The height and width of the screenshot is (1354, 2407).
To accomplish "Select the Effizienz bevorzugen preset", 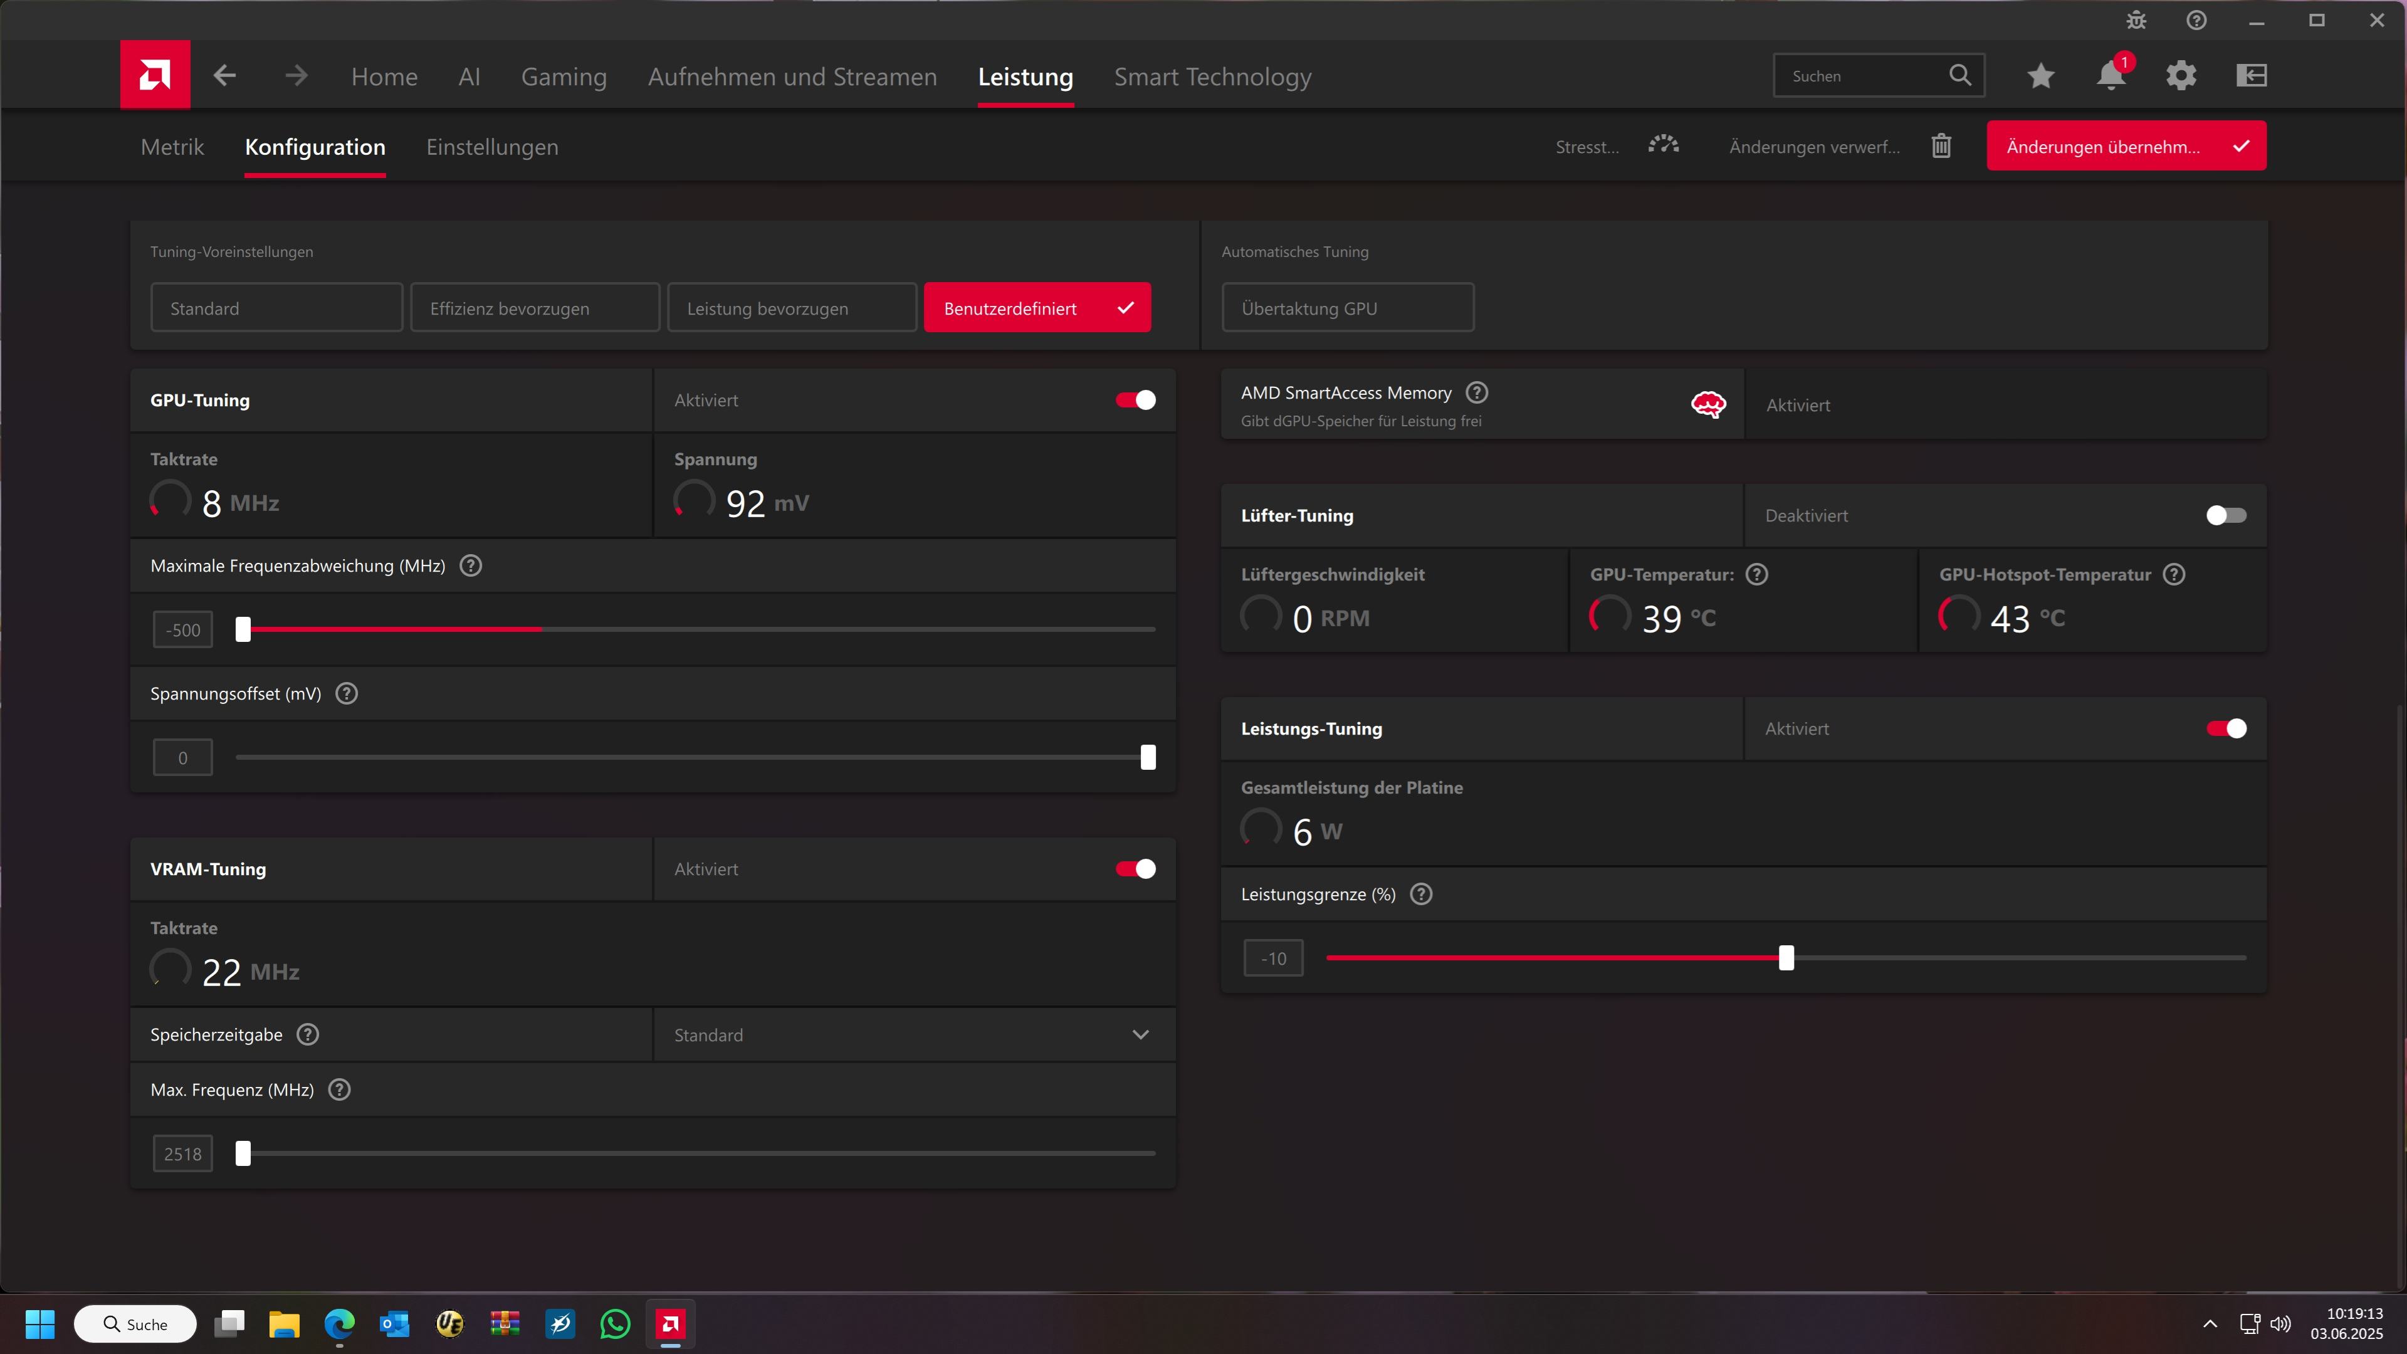I will point(535,308).
